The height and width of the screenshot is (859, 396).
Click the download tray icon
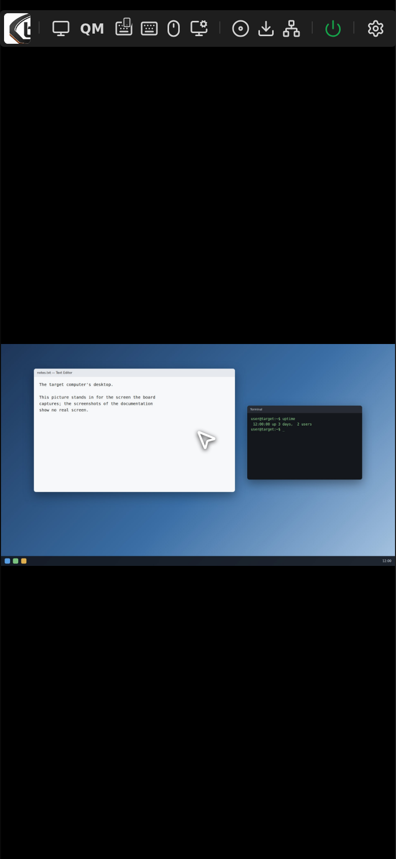[266, 28]
